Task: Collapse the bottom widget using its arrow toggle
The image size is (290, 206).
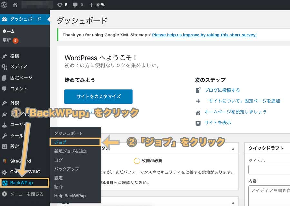Action: point(233,203)
